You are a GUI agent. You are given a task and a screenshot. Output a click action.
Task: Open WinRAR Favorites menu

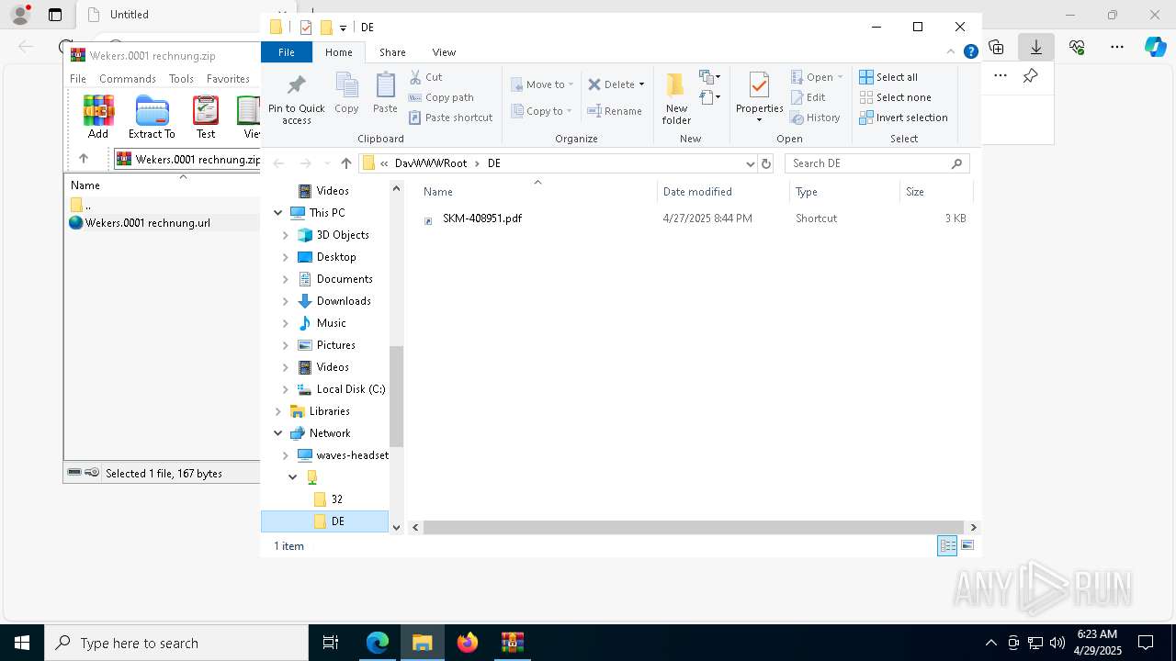point(228,79)
